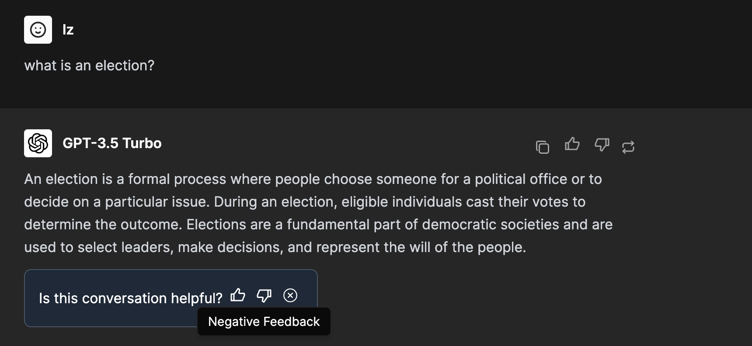Give thumbs down in conversation helpful banner
752x346 pixels.
(x=264, y=296)
